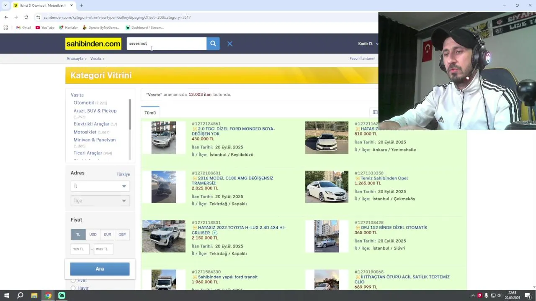Open the Sahibinden yapılı ford transit listing
The width and height of the screenshot is (536, 301).
click(x=228, y=277)
